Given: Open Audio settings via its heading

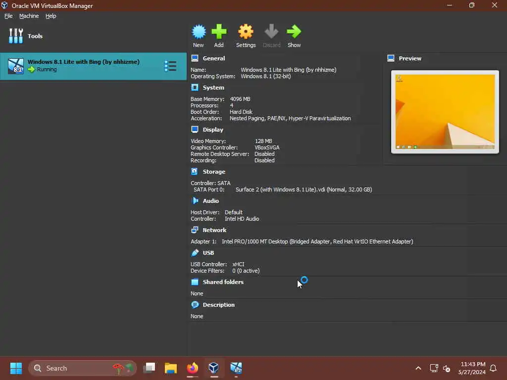Looking at the screenshot, I should point(211,201).
